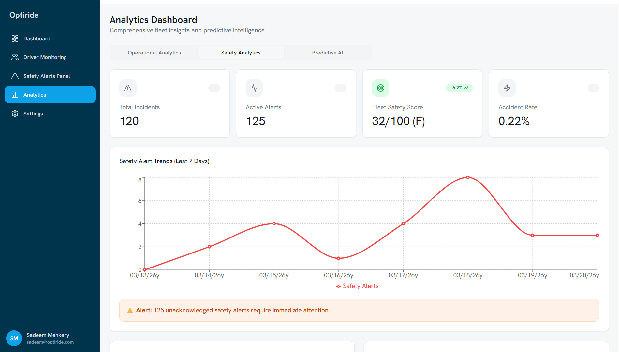Click the Total Incidents value 120
This screenshot has height=352, width=619.
point(129,121)
